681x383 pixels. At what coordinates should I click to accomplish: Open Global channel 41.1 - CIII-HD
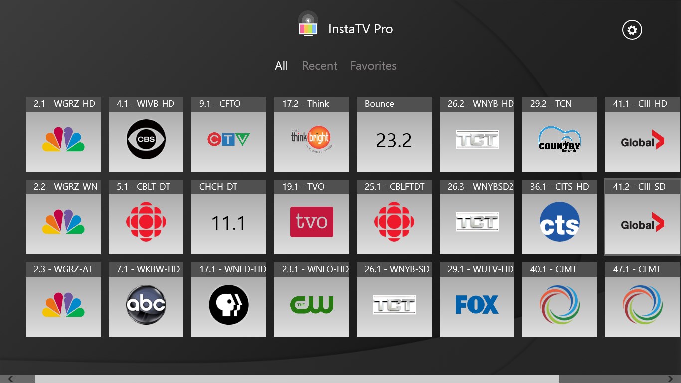coord(643,134)
